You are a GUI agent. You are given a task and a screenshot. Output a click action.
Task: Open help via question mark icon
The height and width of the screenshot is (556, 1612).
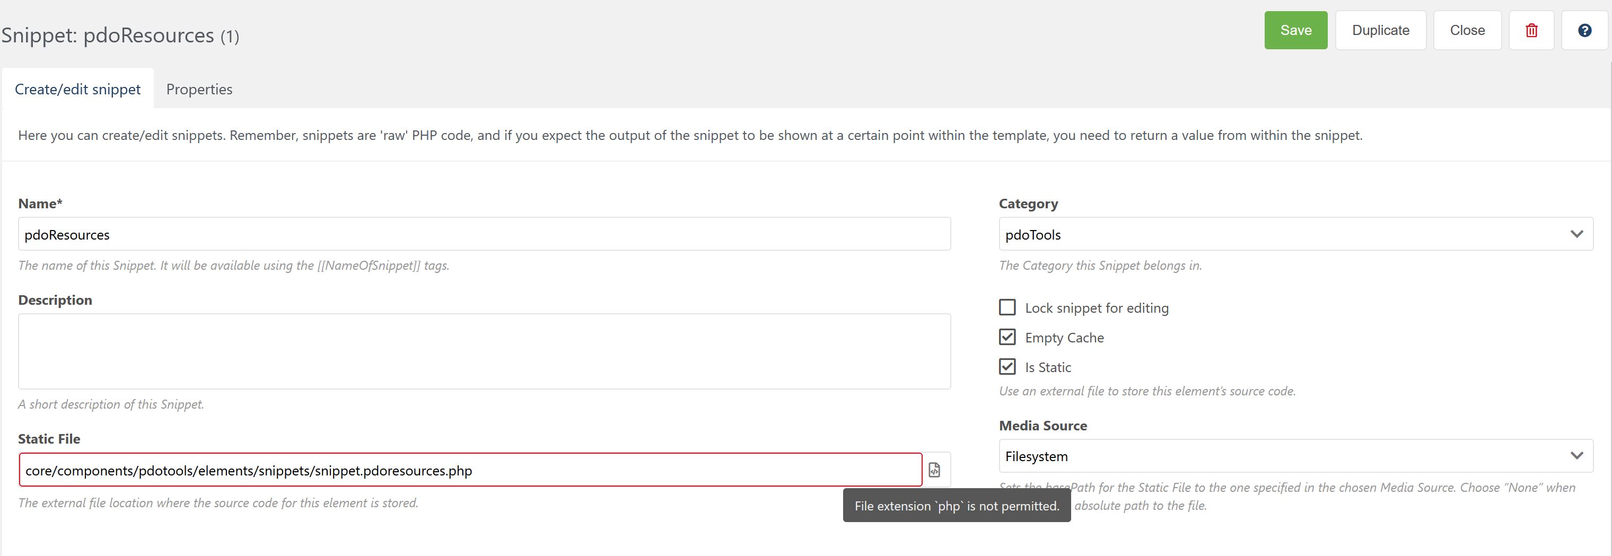[x=1584, y=30]
